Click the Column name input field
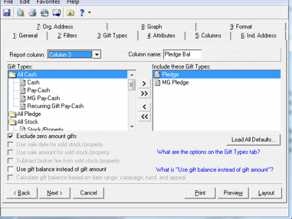The height and width of the screenshot is (219, 292). point(182,54)
